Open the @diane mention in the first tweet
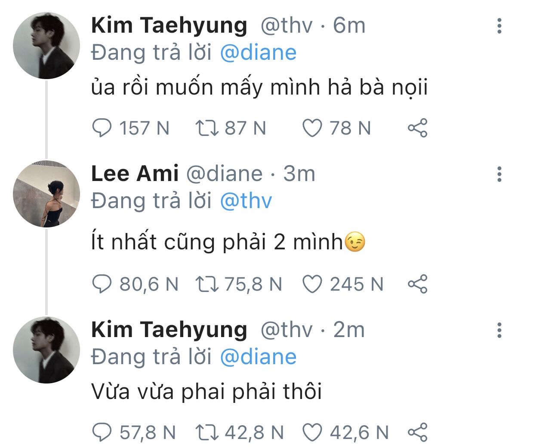Screen dimensions: 533x448 (258, 53)
